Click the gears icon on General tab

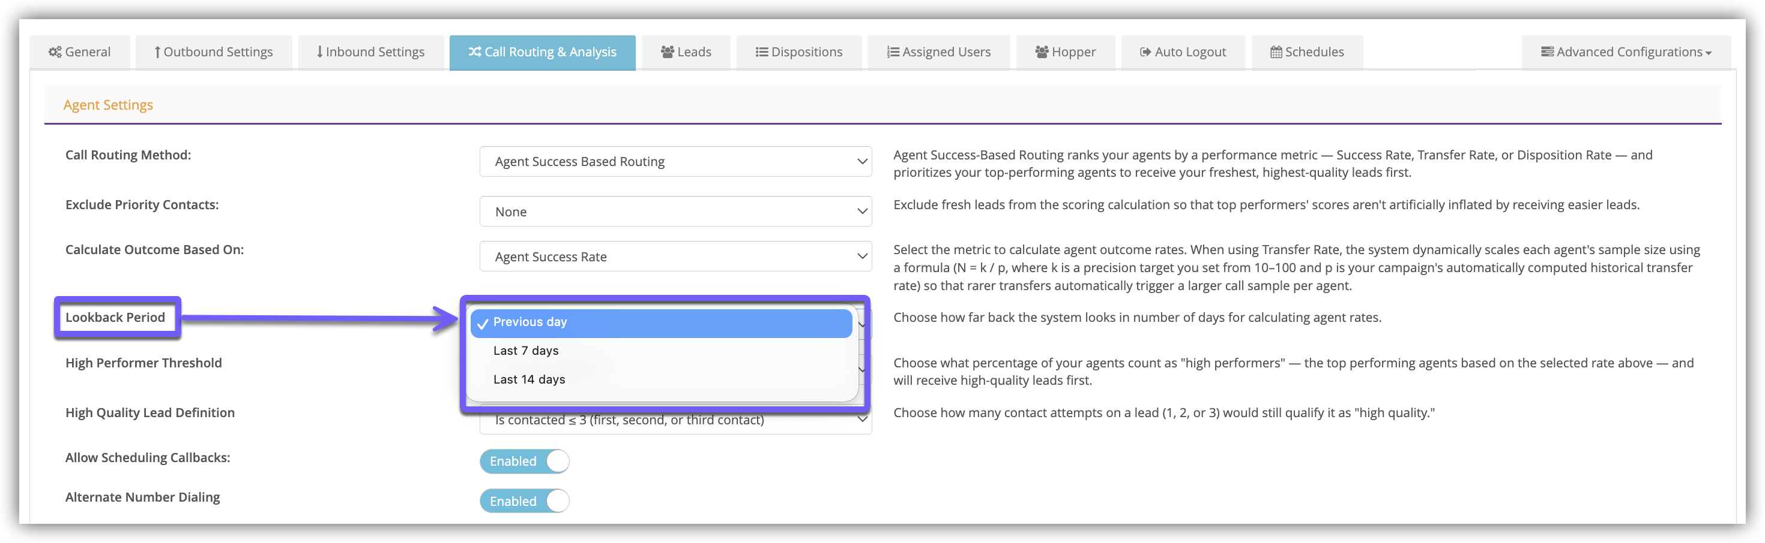coord(55,52)
